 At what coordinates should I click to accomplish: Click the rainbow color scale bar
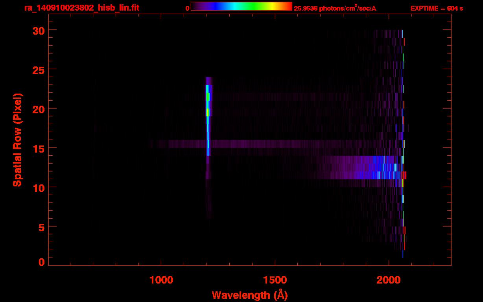coord(241,6)
